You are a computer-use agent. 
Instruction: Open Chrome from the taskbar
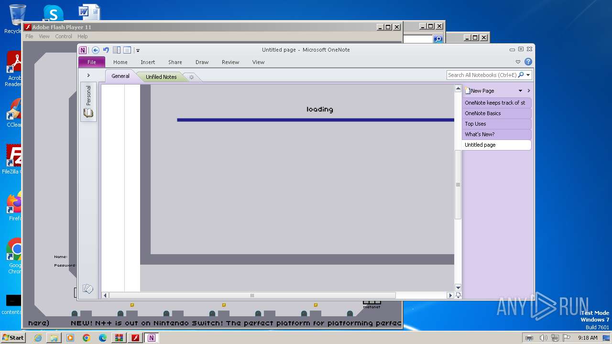tap(87, 338)
